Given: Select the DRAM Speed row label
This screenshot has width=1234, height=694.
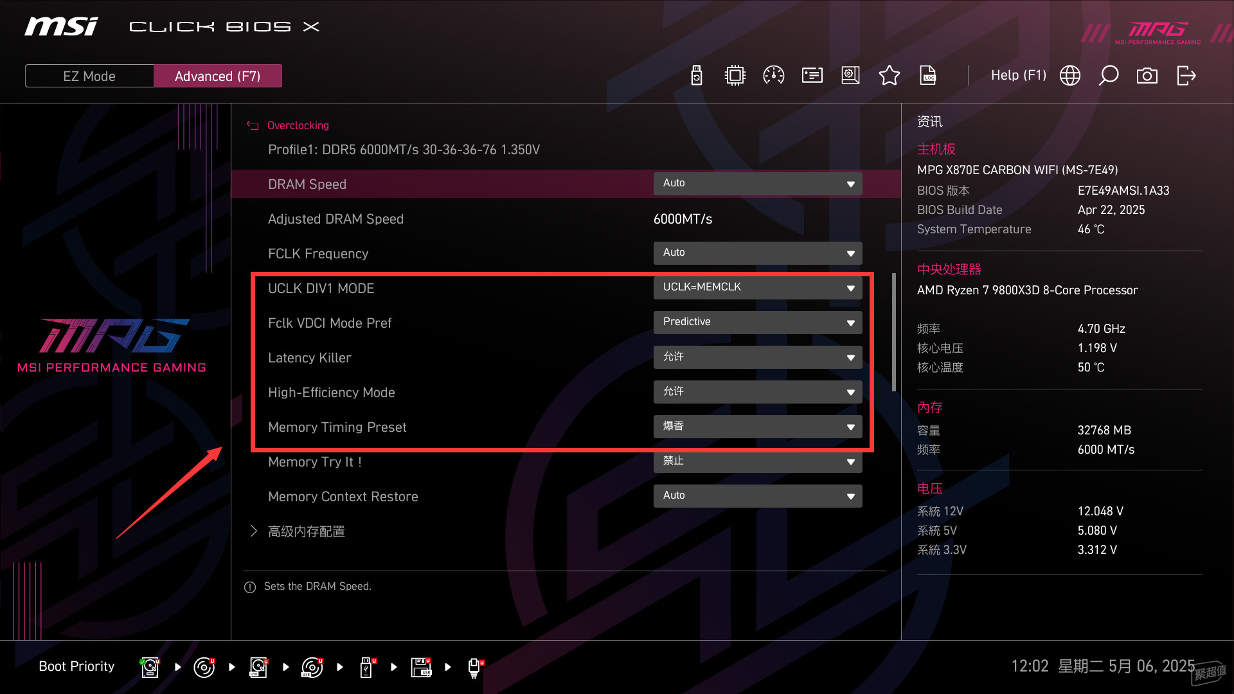Looking at the screenshot, I should coord(307,184).
